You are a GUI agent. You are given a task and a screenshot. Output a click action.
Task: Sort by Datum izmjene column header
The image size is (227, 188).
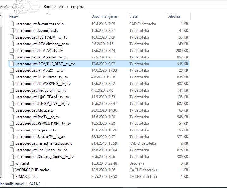click(x=104, y=16)
